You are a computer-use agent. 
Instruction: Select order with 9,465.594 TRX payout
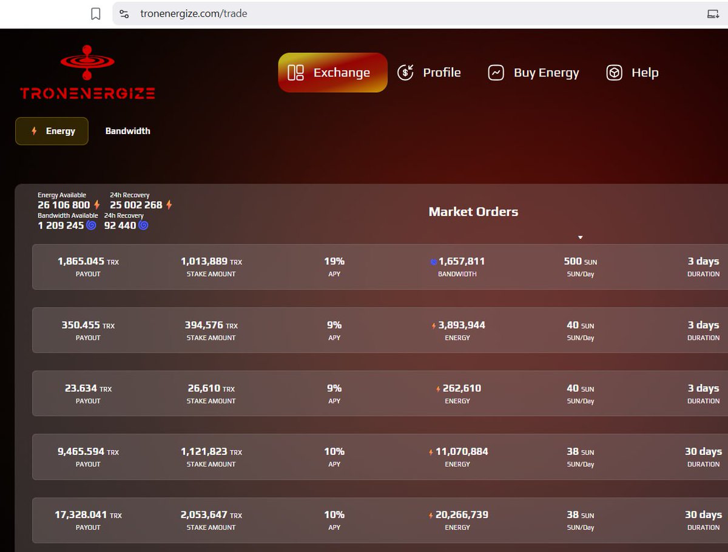[x=380, y=457]
